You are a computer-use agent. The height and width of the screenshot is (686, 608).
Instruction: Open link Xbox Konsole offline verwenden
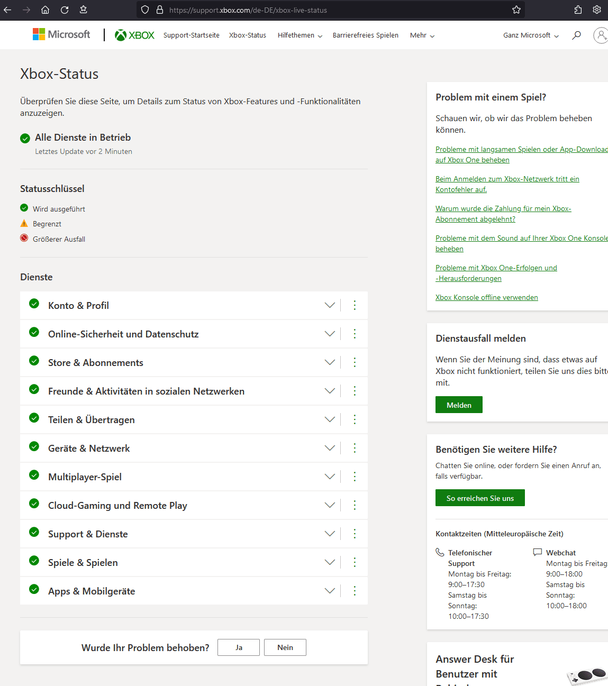487,297
